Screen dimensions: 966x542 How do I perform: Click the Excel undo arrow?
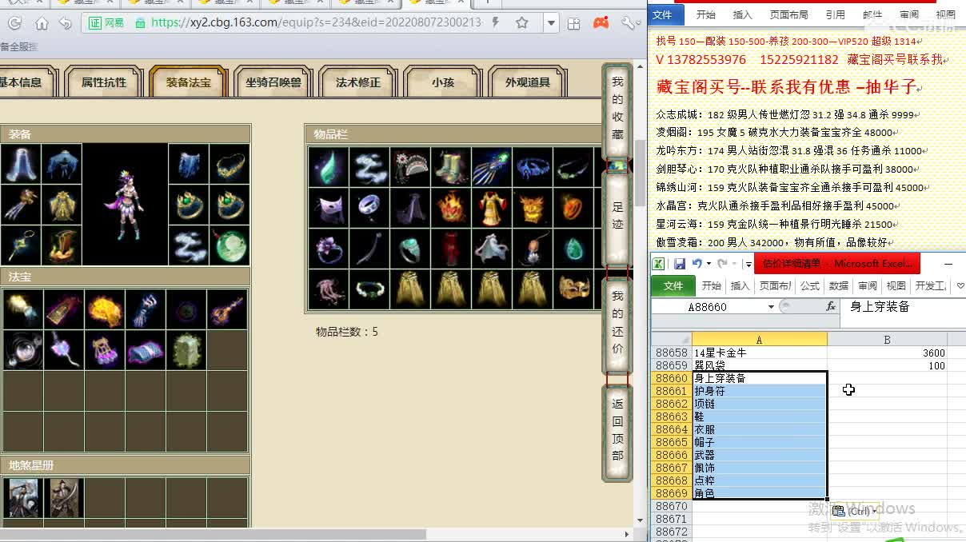697,264
